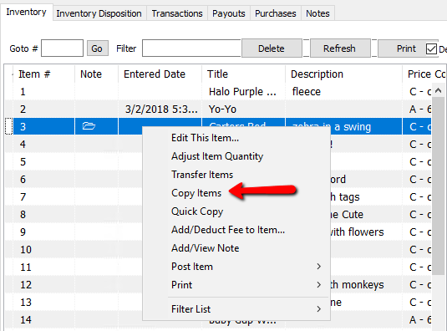
Task: Click the vertical scrollbar thumb
Action: coord(438,186)
